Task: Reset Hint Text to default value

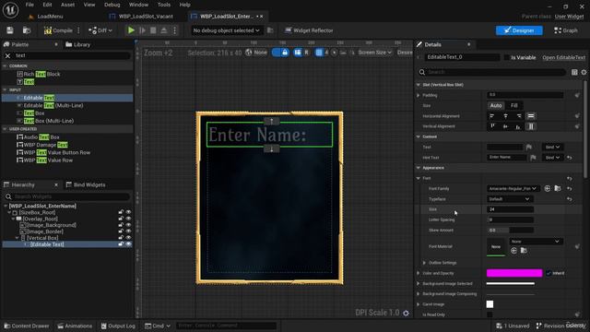Action: [570, 158]
